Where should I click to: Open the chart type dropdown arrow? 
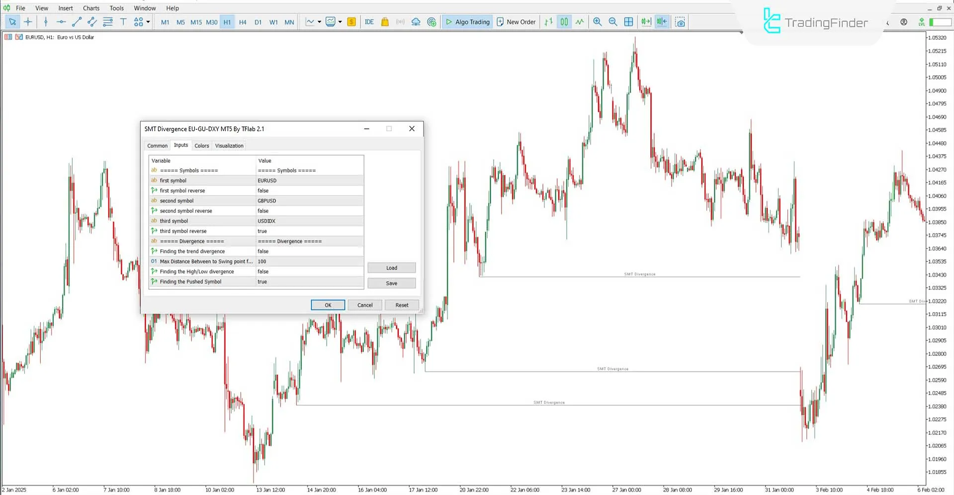320,22
